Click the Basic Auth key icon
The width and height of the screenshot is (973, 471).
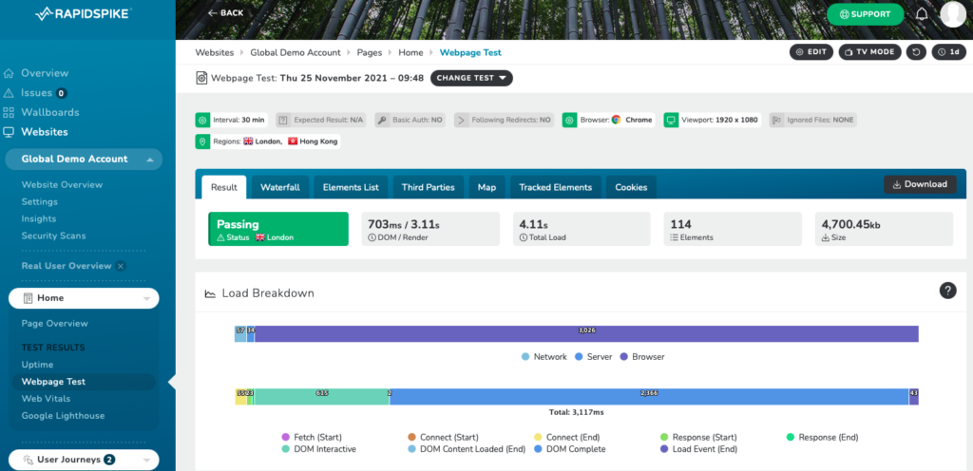click(382, 121)
